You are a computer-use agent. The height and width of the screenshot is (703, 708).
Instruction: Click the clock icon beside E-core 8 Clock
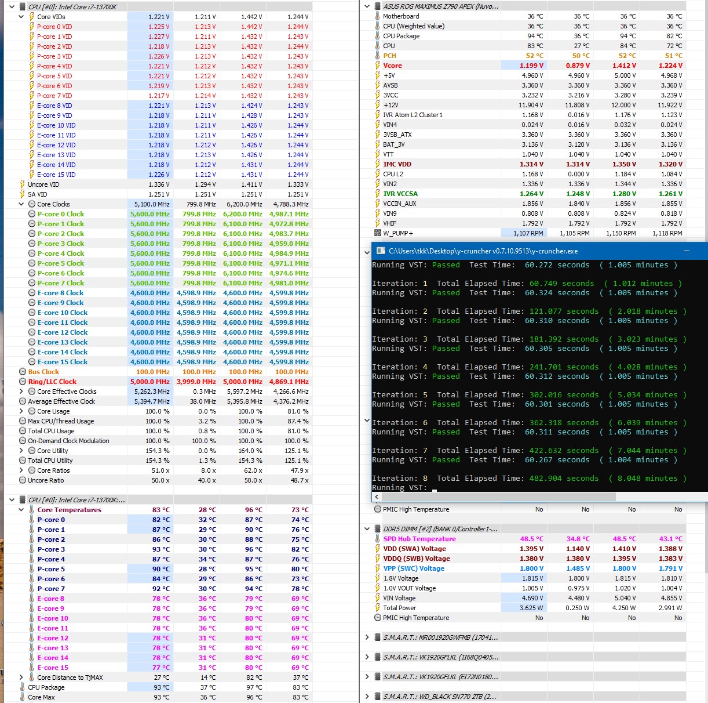(x=32, y=293)
